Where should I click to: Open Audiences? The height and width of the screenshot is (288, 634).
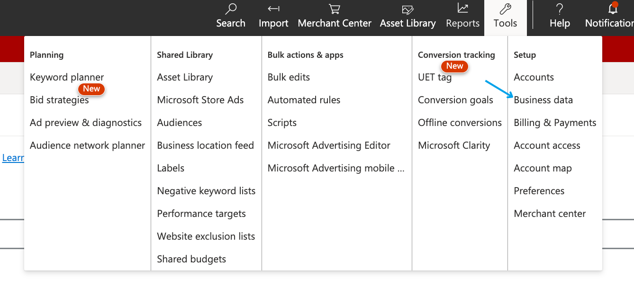[x=180, y=123]
